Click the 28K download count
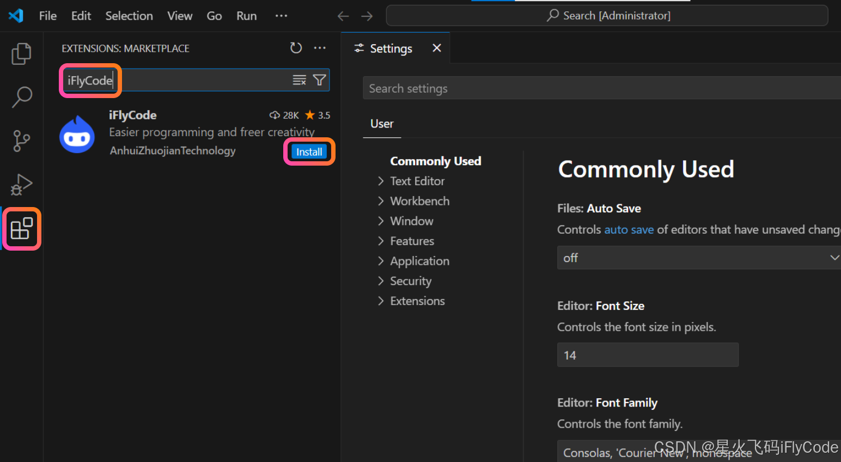The image size is (841, 462). click(284, 115)
